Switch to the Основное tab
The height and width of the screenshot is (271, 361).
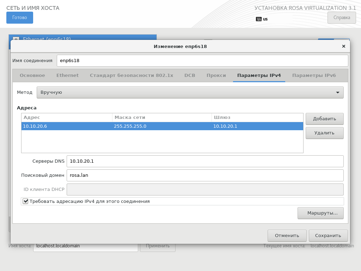point(32,76)
